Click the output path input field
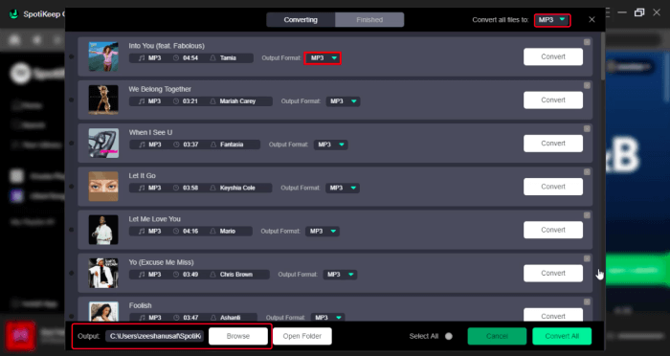Viewport: 670px width, 356px height. coord(155,336)
